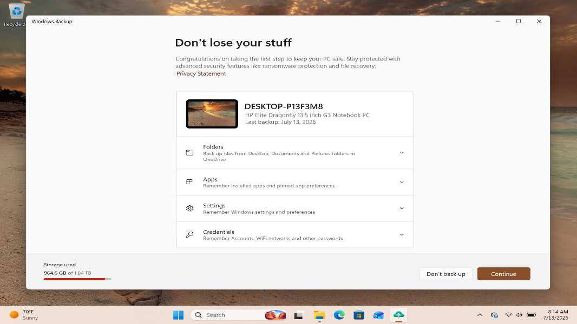Click the Apps grid icon

point(189,181)
